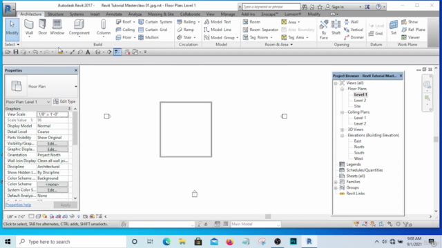442x248 pixels.
Task: Open the Properties help link
Action: click(x=19, y=205)
